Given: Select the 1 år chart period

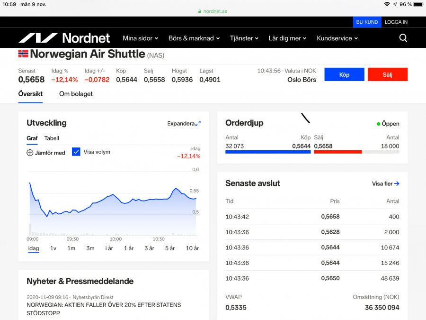Looking at the screenshot, I should point(129,248).
